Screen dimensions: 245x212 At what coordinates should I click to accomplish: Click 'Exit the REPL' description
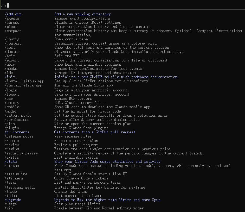coord(68,56)
